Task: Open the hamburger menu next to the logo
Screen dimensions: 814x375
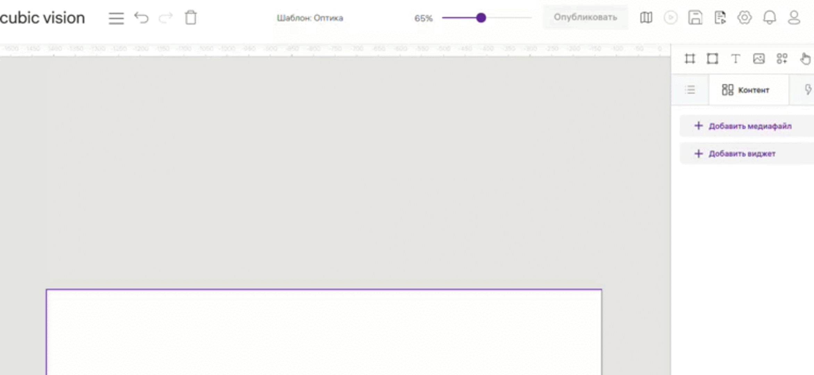Action: click(x=116, y=18)
